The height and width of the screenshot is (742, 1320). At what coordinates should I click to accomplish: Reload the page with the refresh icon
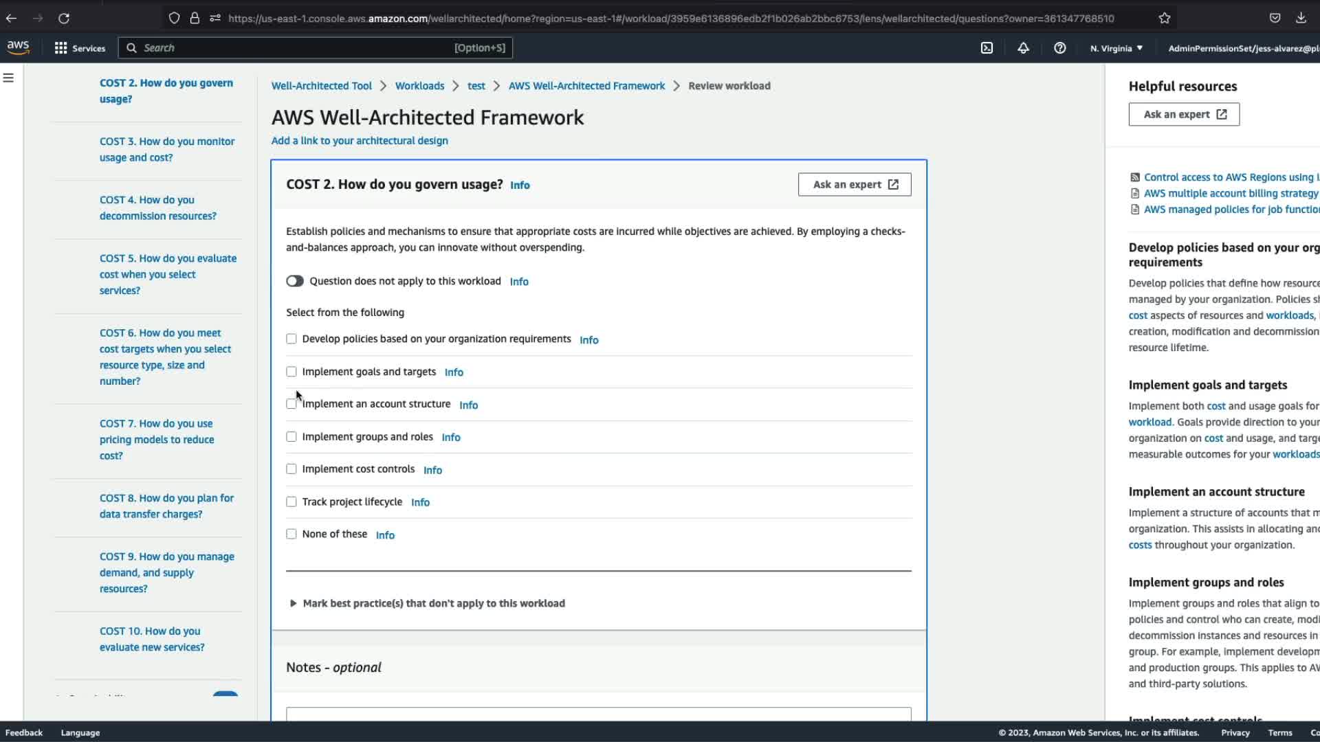coord(64,19)
